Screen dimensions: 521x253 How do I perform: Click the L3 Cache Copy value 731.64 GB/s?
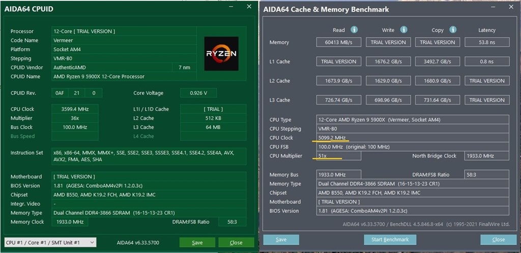click(x=438, y=100)
